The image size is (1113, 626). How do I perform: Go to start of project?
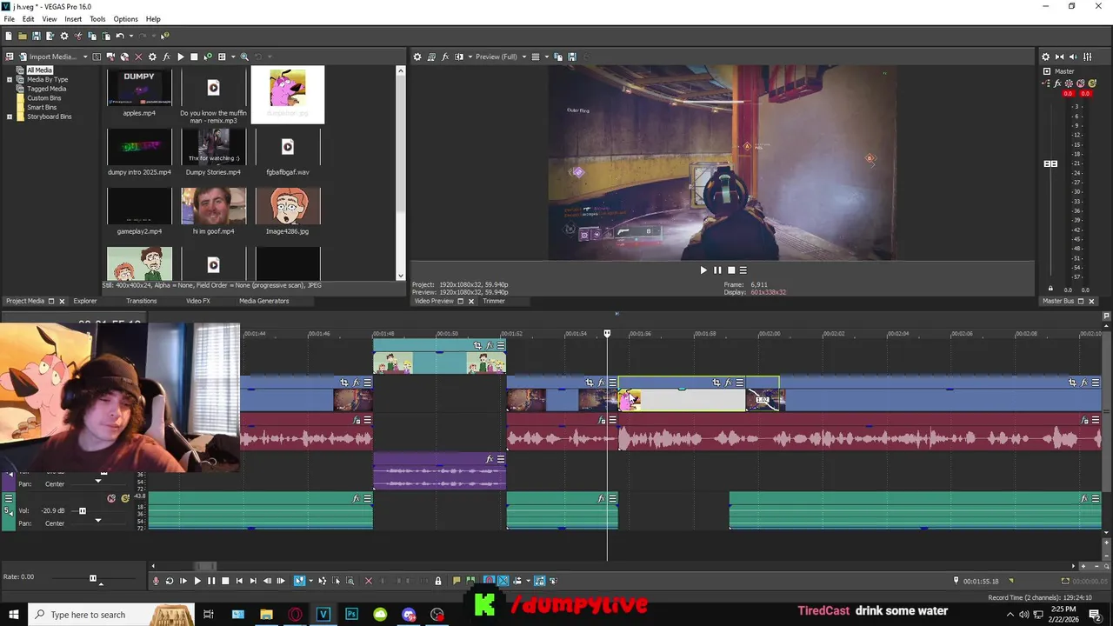tap(239, 581)
